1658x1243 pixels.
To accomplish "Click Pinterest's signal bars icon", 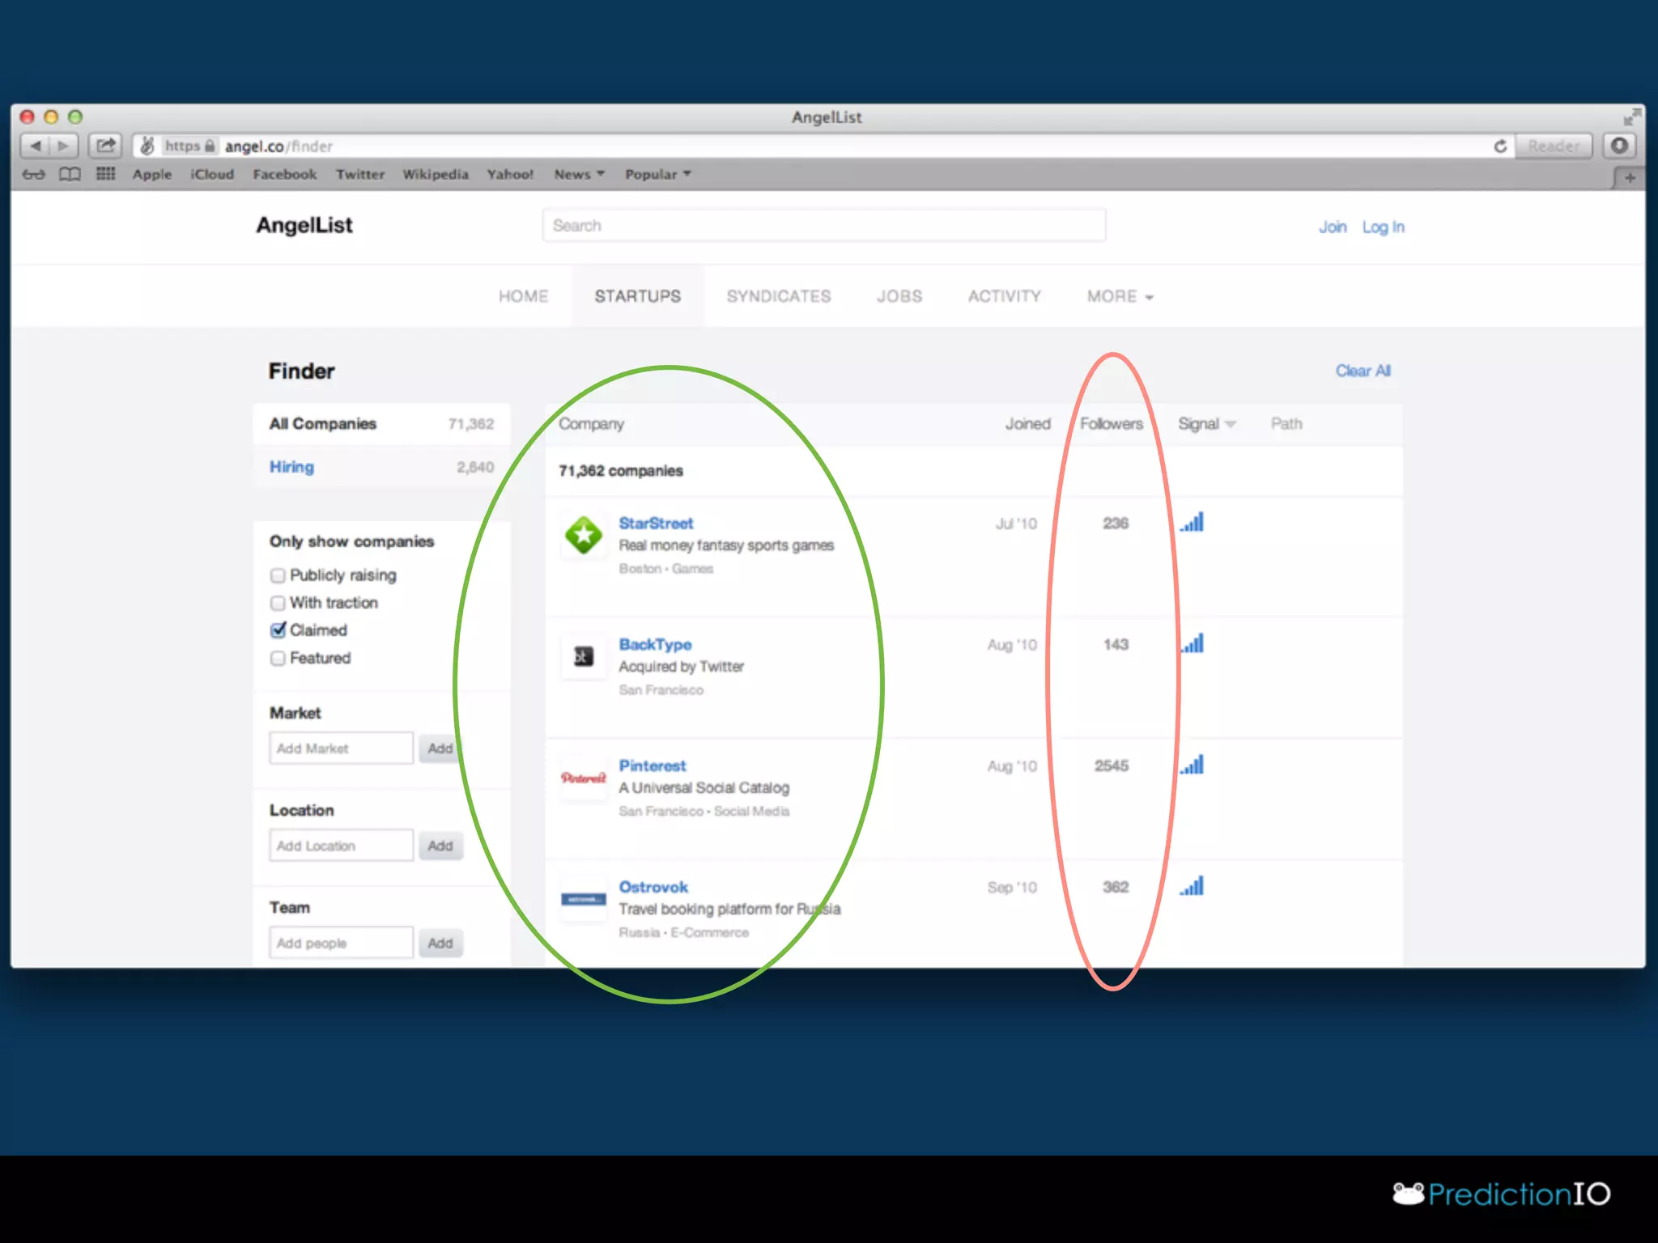I will pos(1192,765).
